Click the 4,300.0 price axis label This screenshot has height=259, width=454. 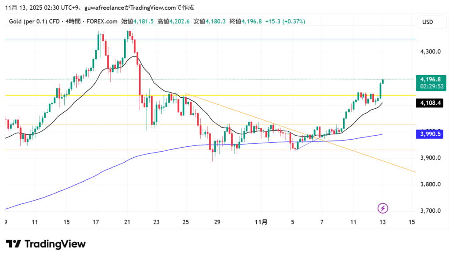pos(430,52)
